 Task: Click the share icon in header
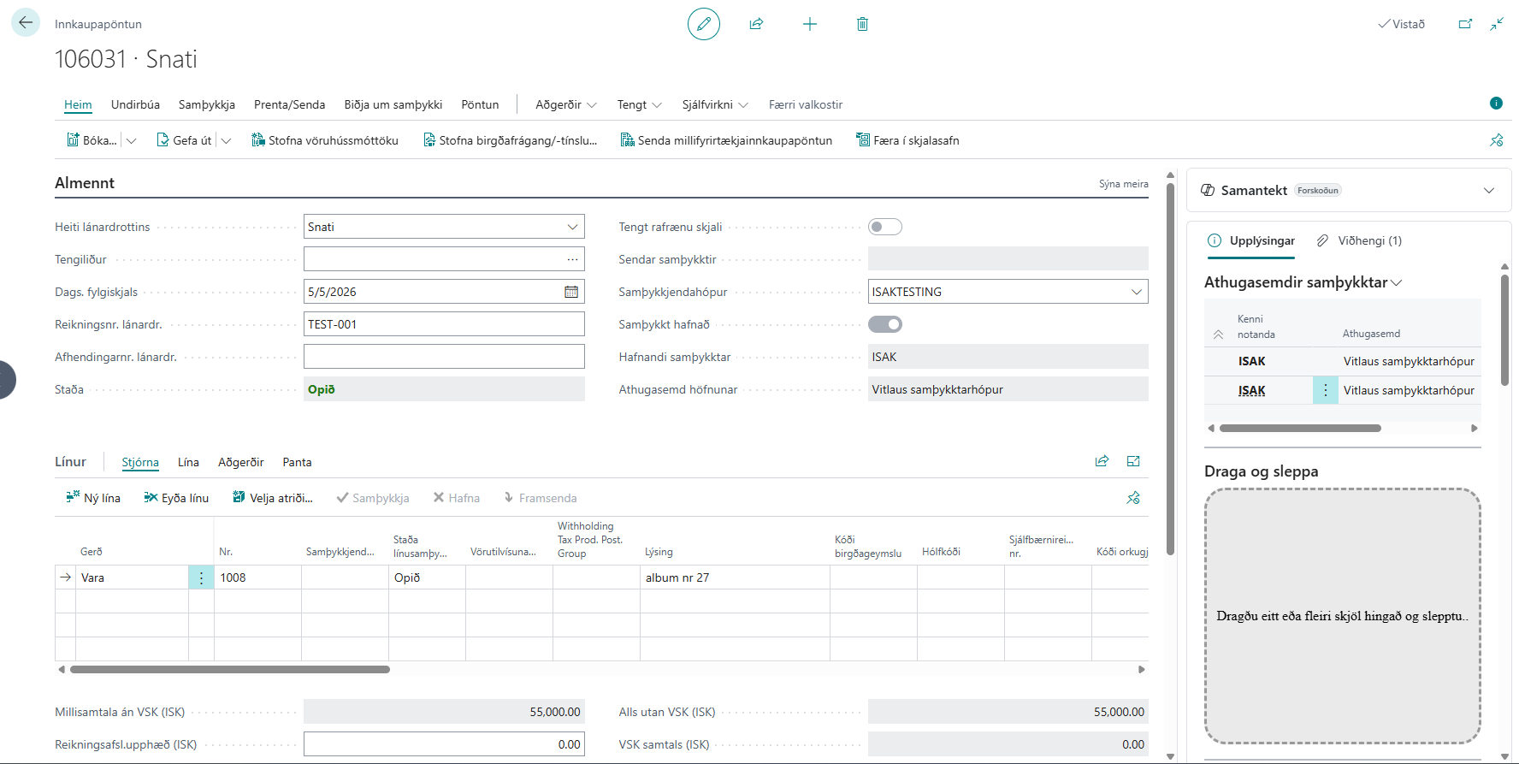pyautogui.click(x=756, y=24)
